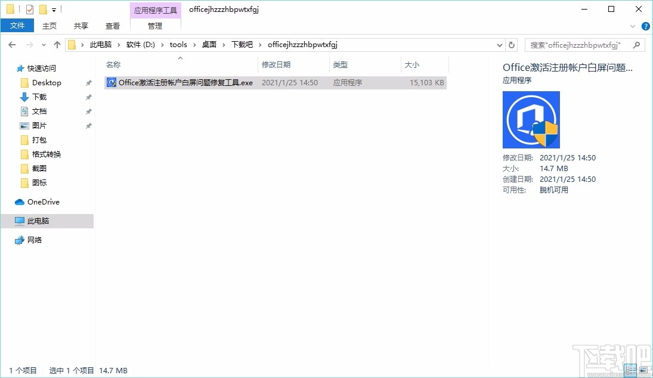
Task: Click the app preview thumbnail in details pane
Action: point(531,119)
